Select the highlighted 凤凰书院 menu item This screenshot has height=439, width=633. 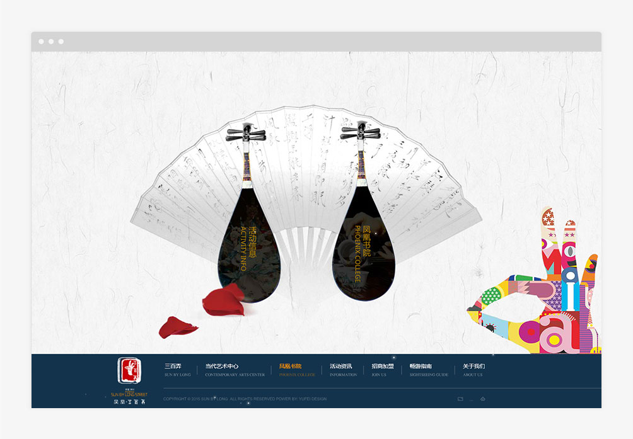(296, 370)
